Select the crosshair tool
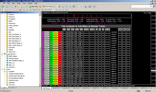156x92 pixels. 6,10
